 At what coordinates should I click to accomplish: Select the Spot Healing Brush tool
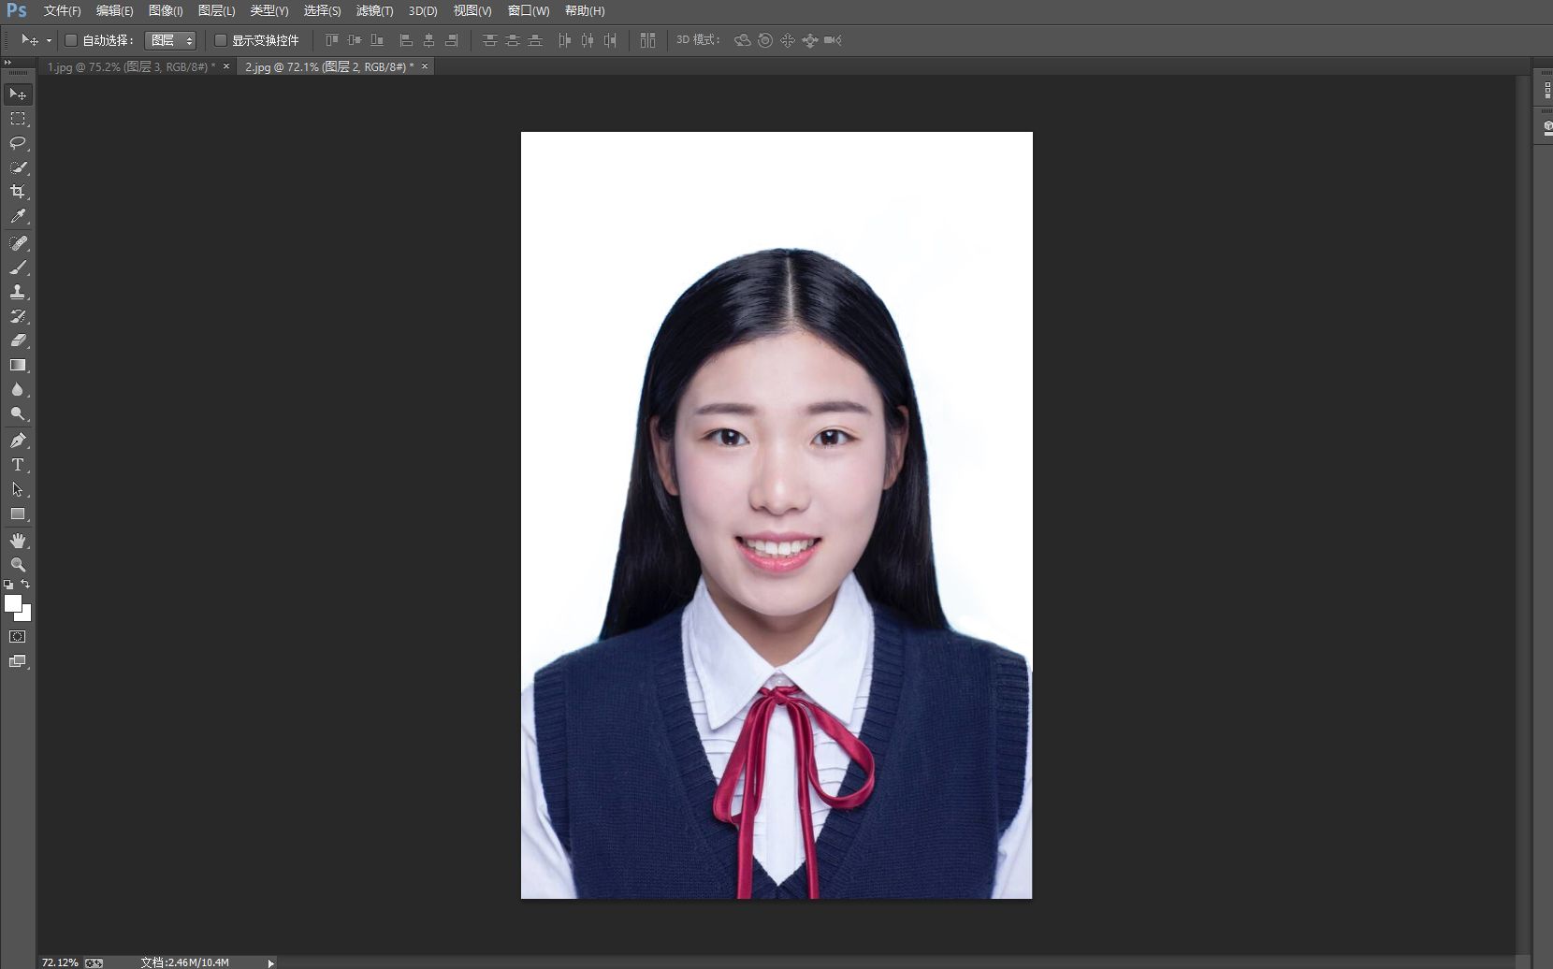[x=18, y=243]
